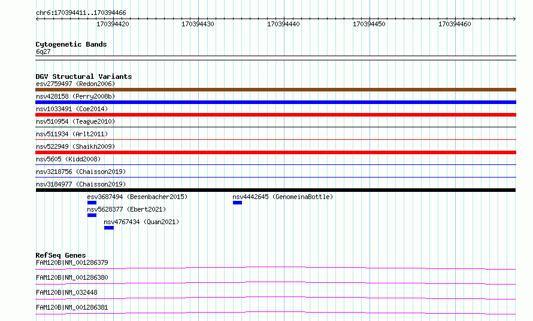
Task: Click ruler position label 170394420
Action: click(113, 24)
